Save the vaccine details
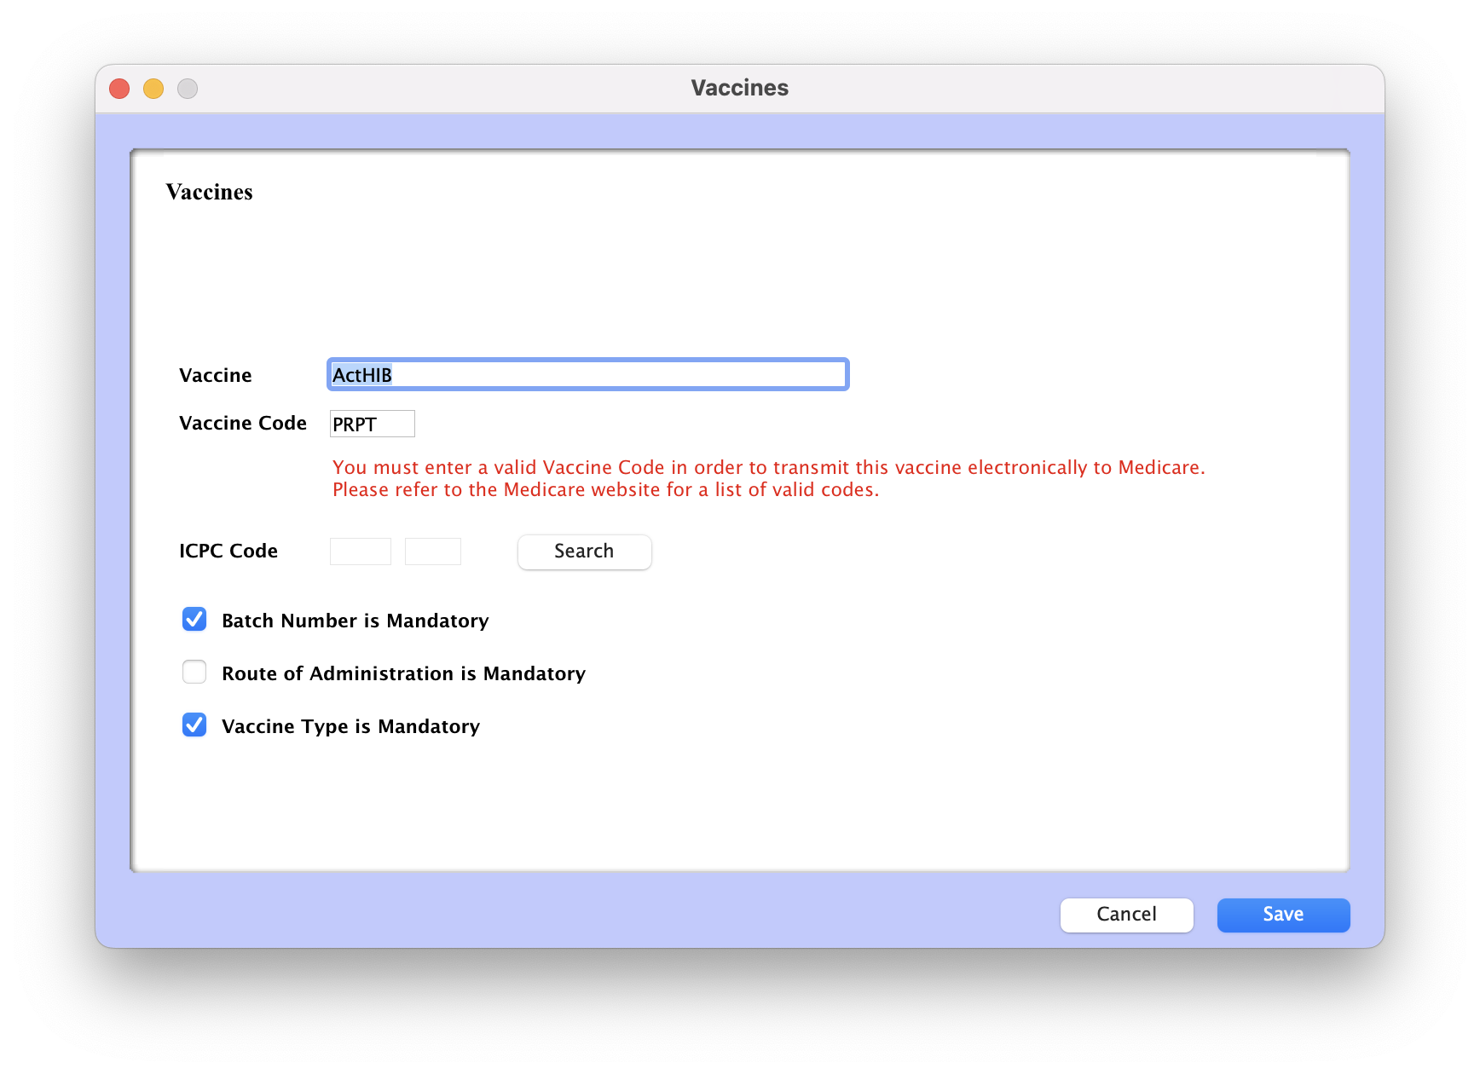Viewport: 1480px width, 1074px height. tap(1283, 915)
